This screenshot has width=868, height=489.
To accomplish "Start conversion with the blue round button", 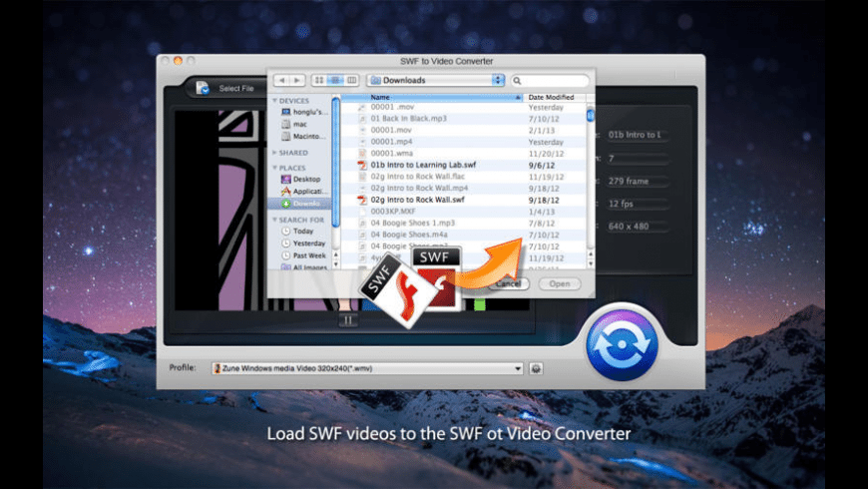I will click(x=622, y=345).
